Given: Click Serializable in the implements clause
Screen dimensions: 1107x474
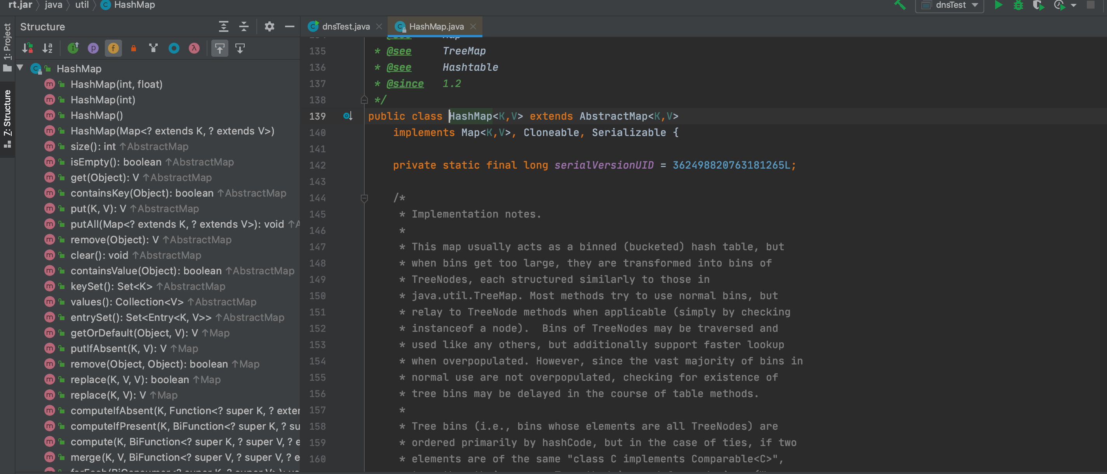Looking at the screenshot, I should click(x=629, y=133).
